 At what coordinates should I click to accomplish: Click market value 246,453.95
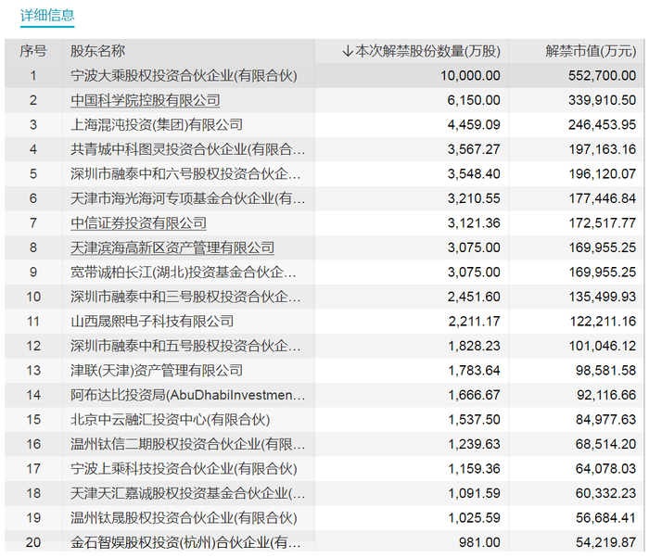[x=603, y=124]
